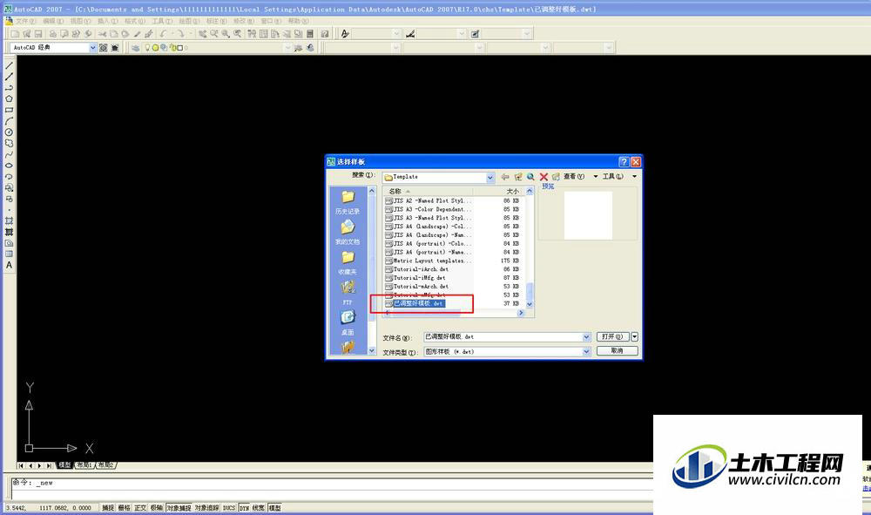Click the workspace settings gear icon

click(104, 48)
